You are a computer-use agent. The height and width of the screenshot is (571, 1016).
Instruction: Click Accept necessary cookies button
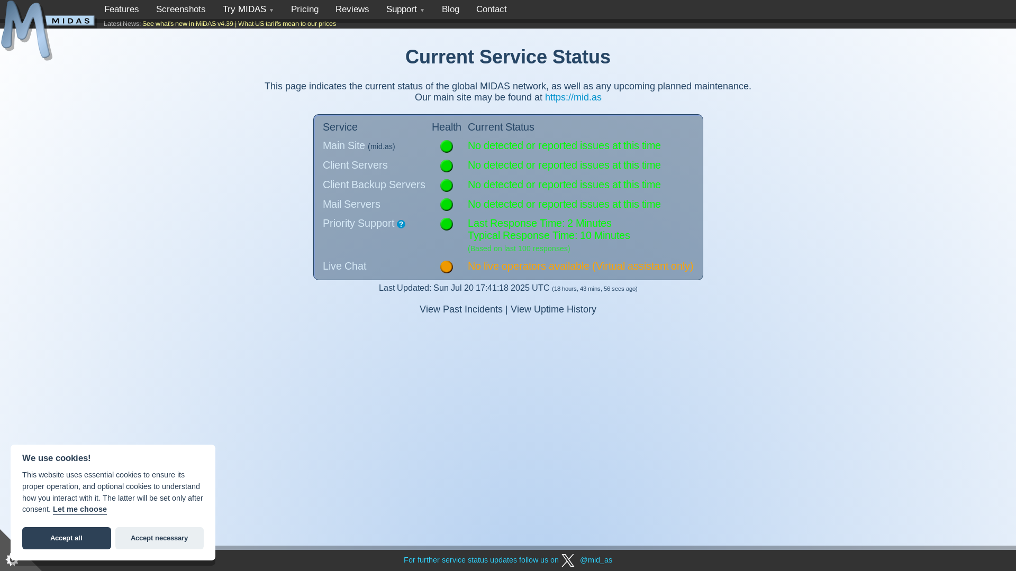click(159, 538)
